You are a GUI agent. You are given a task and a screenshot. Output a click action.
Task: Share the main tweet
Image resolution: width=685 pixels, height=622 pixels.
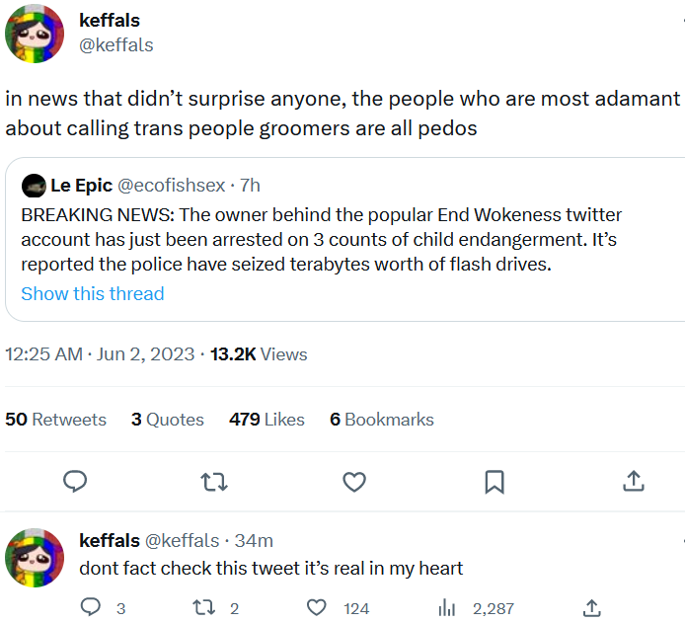click(634, 481)
